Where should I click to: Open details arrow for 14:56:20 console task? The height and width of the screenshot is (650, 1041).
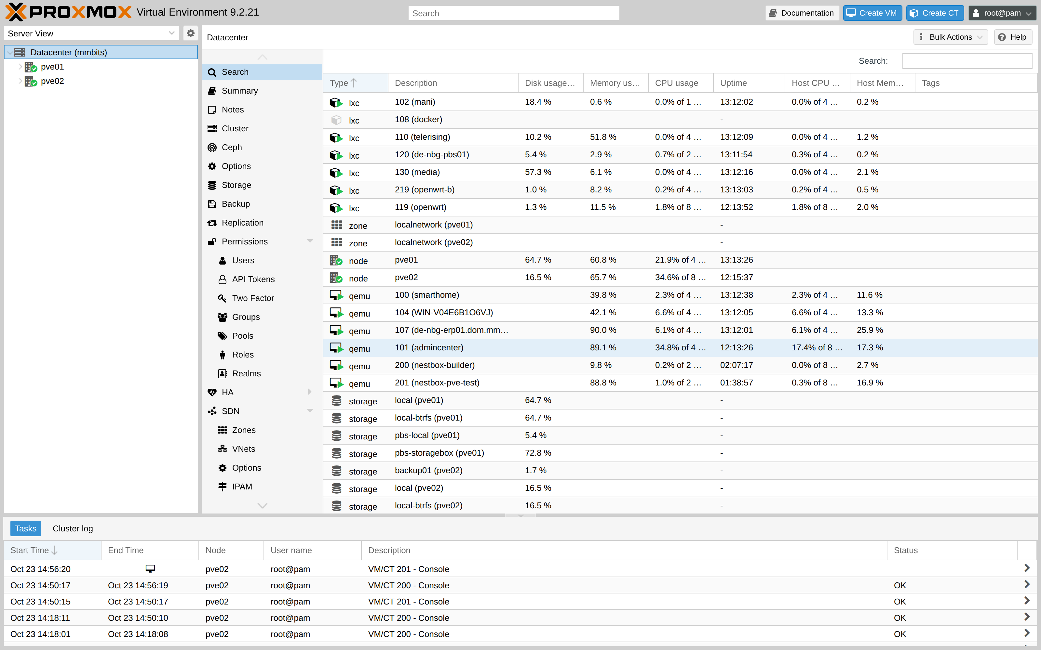(x=1027, y=568)
